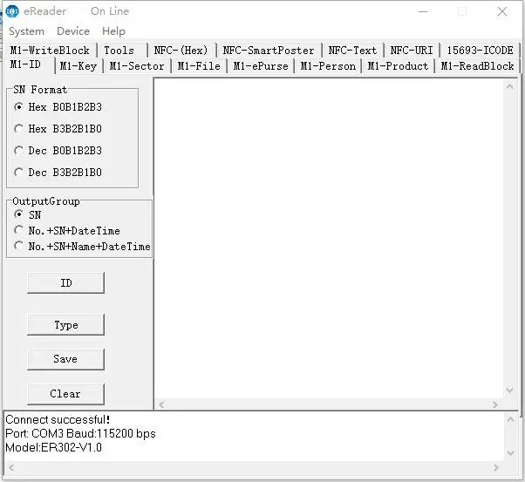Viewport: 525px width, 482px height.
Task: Click output area scroll up arrow
Action: point(510,86)
